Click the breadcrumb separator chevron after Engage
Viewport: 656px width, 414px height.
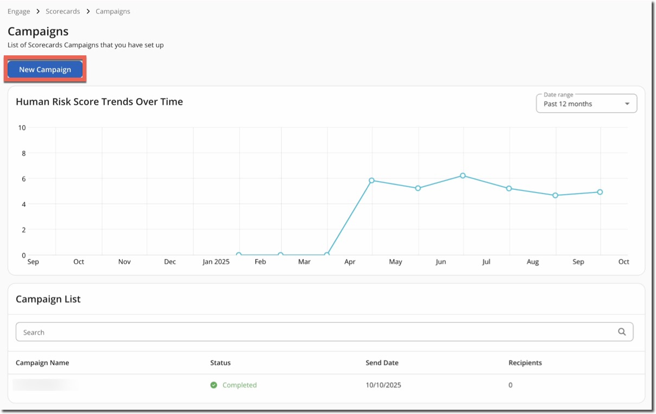pyautogui.click(x=37, y=11)
